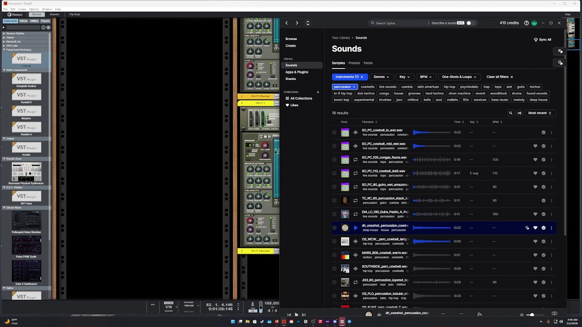Select checkbox for SOUTHSIDE_perc_cowbell.wav
This screenshot has height=327, width=582.
pyautogui.click(x=334, y=269)
